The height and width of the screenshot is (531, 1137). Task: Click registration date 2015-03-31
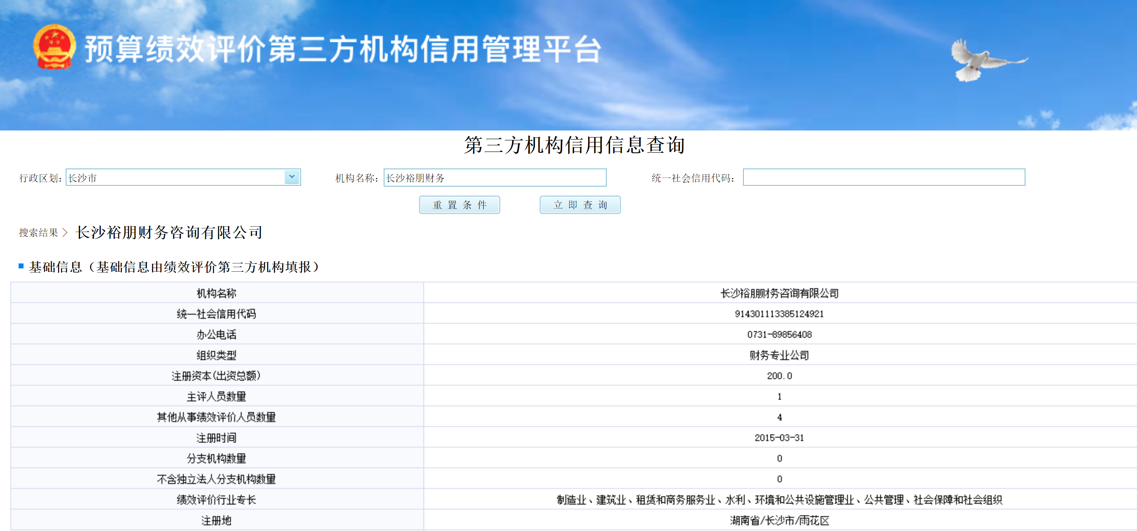tap(779, 437)
